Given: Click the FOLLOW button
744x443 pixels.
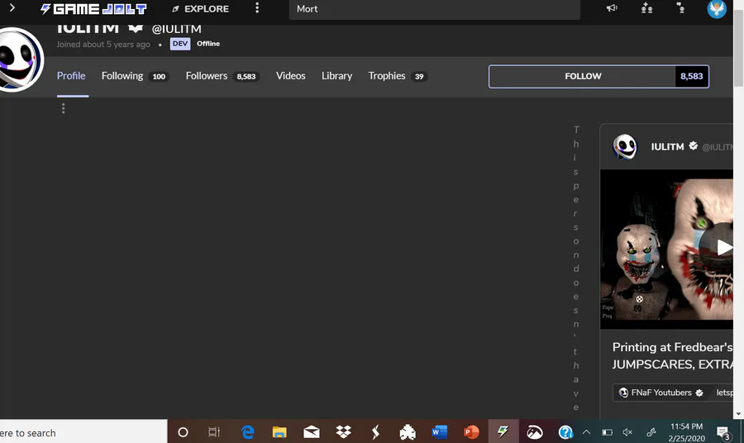Looking at the screenshot, I should click(x=583, y=76).
